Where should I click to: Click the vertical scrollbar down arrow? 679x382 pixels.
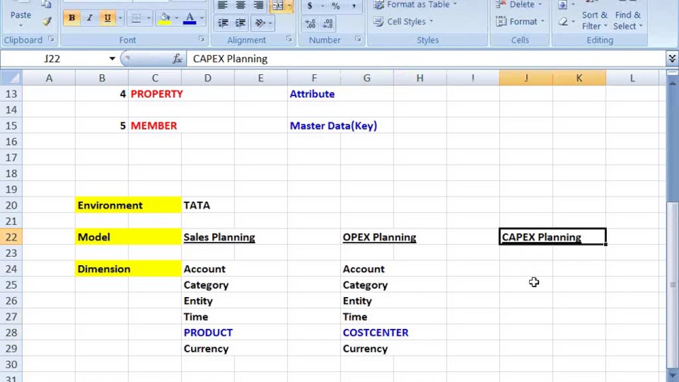point(673,376)
